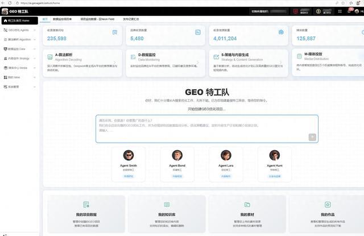Go back with the browser back arrow
Viewport: 364px width, 236px height.
(3, 3)
